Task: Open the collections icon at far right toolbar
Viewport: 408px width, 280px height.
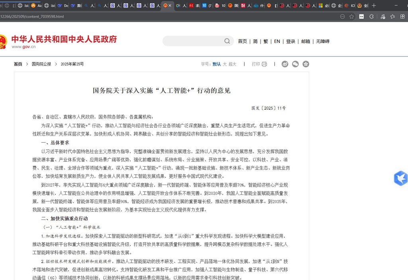Action: click(x=402, y=16)
